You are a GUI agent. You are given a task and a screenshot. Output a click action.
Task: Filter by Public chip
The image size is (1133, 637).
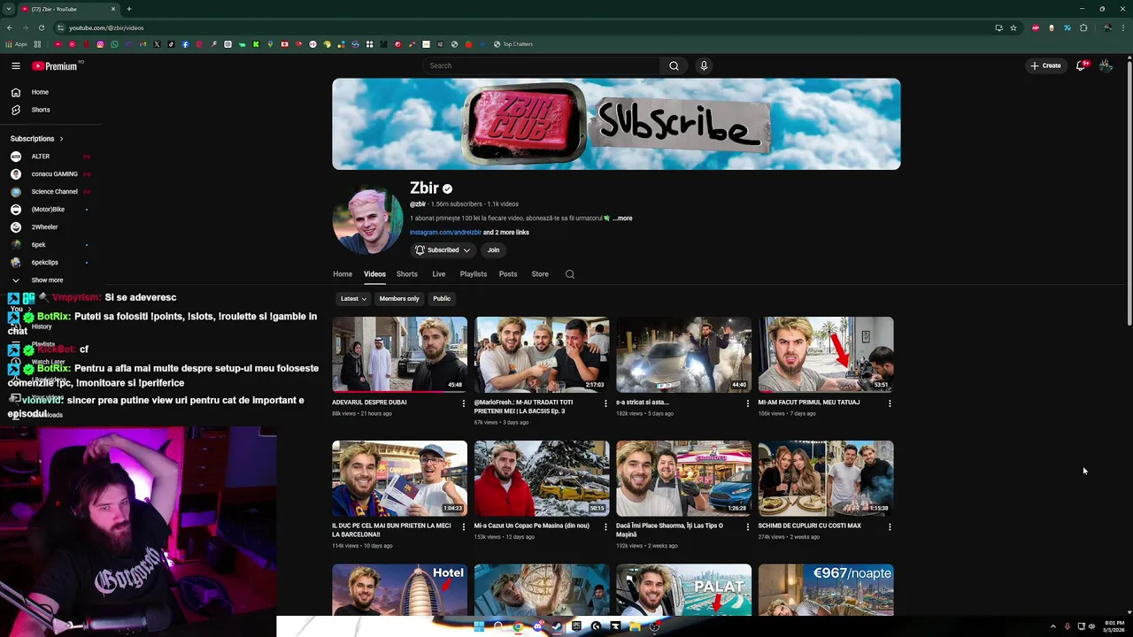pyautogui.click(x=442, y=299)
